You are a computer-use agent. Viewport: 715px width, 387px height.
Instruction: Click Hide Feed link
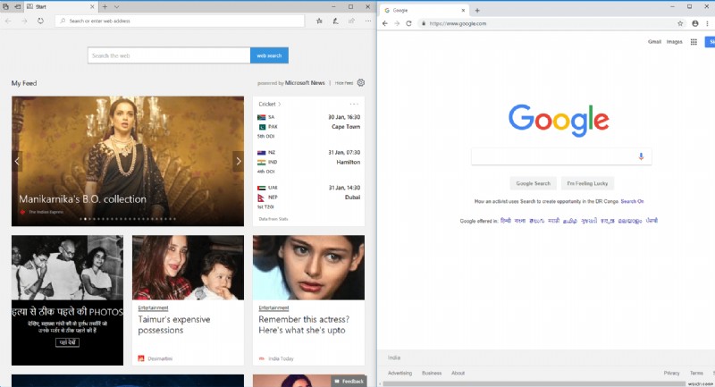coord(344,83)
